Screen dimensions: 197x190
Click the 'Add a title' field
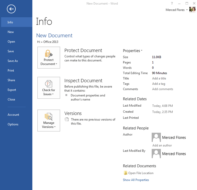coord(159,79)
